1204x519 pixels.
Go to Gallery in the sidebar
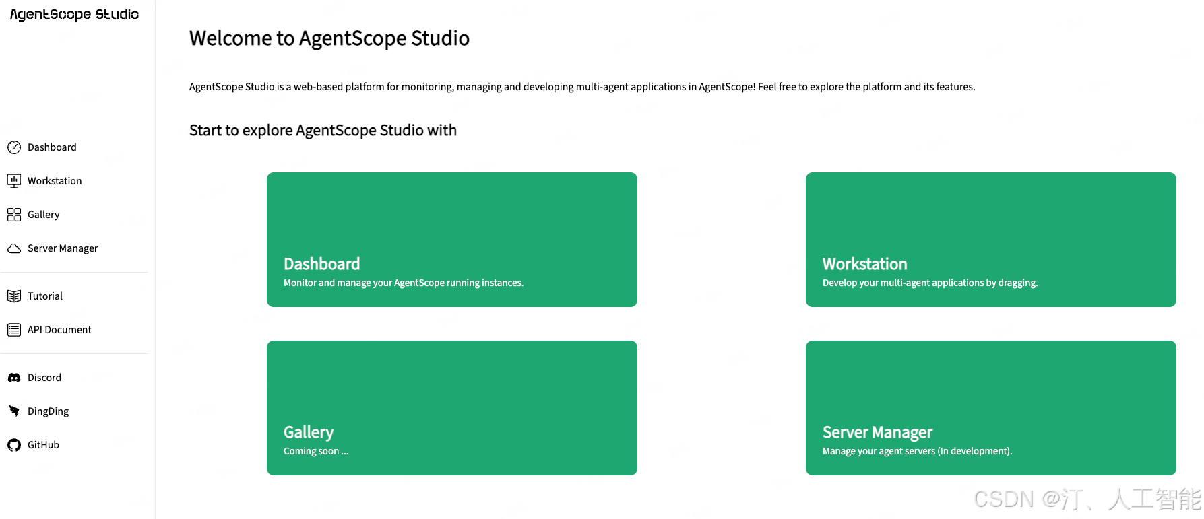click(x=44, y=215)
